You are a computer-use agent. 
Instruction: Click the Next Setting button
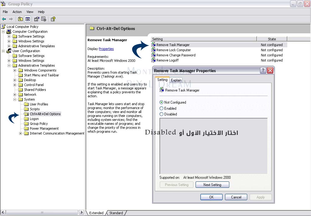pyautogui.click(x=212, y=185)
